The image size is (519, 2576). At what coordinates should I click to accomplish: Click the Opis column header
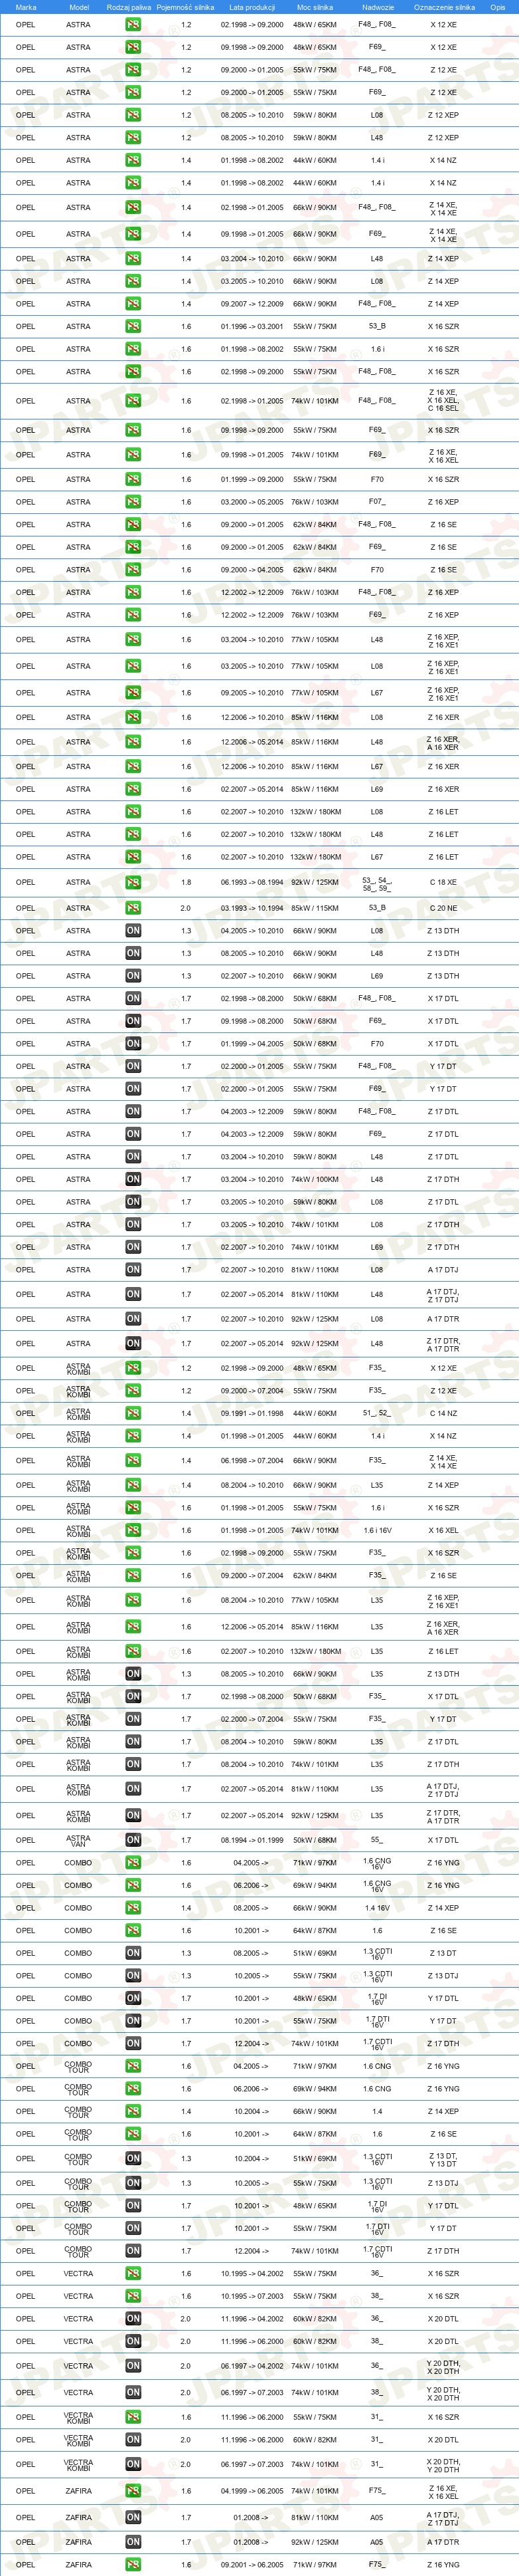tap(498, 7)
